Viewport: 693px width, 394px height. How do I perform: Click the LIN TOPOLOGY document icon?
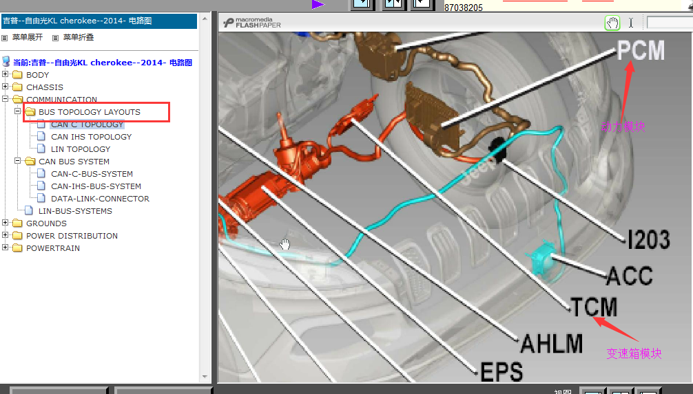tap(41, 149)
